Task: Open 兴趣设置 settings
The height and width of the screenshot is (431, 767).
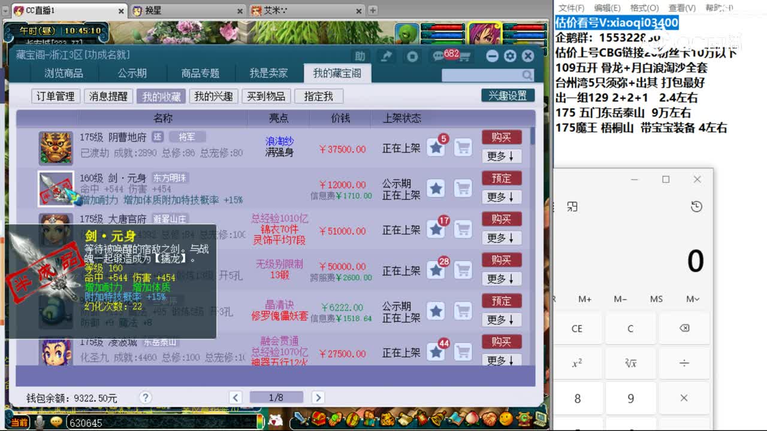Action: click(507, 96)
